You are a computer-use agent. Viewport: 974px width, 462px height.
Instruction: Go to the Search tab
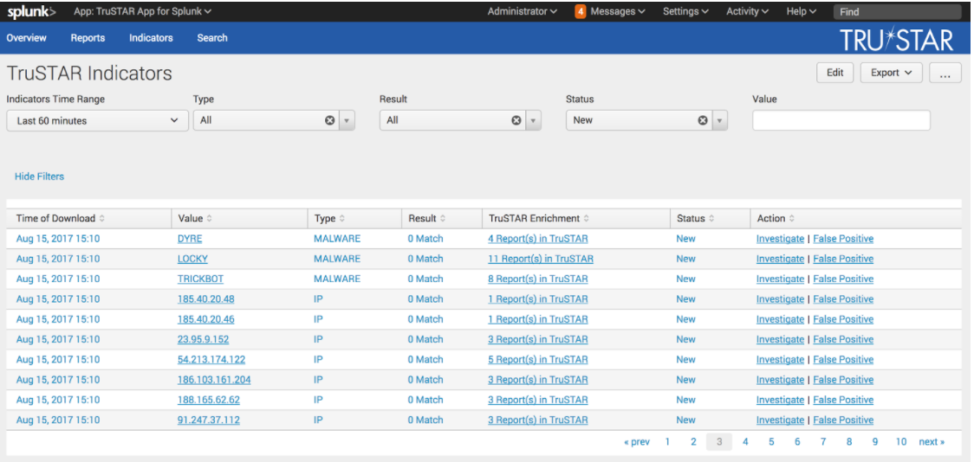(212, 38)
